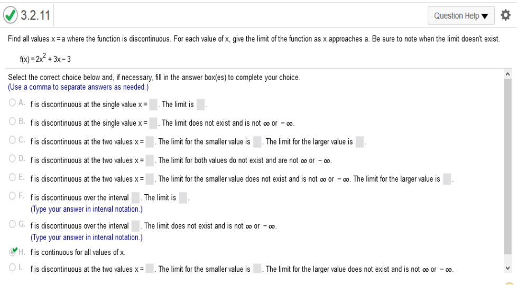Choose radio option C two values

(12, 140)
